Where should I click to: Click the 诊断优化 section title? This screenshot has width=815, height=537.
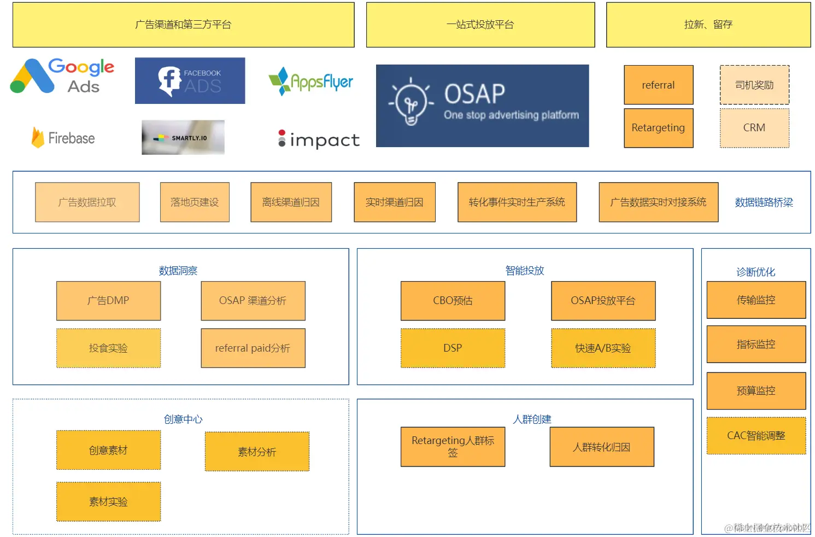756,272
